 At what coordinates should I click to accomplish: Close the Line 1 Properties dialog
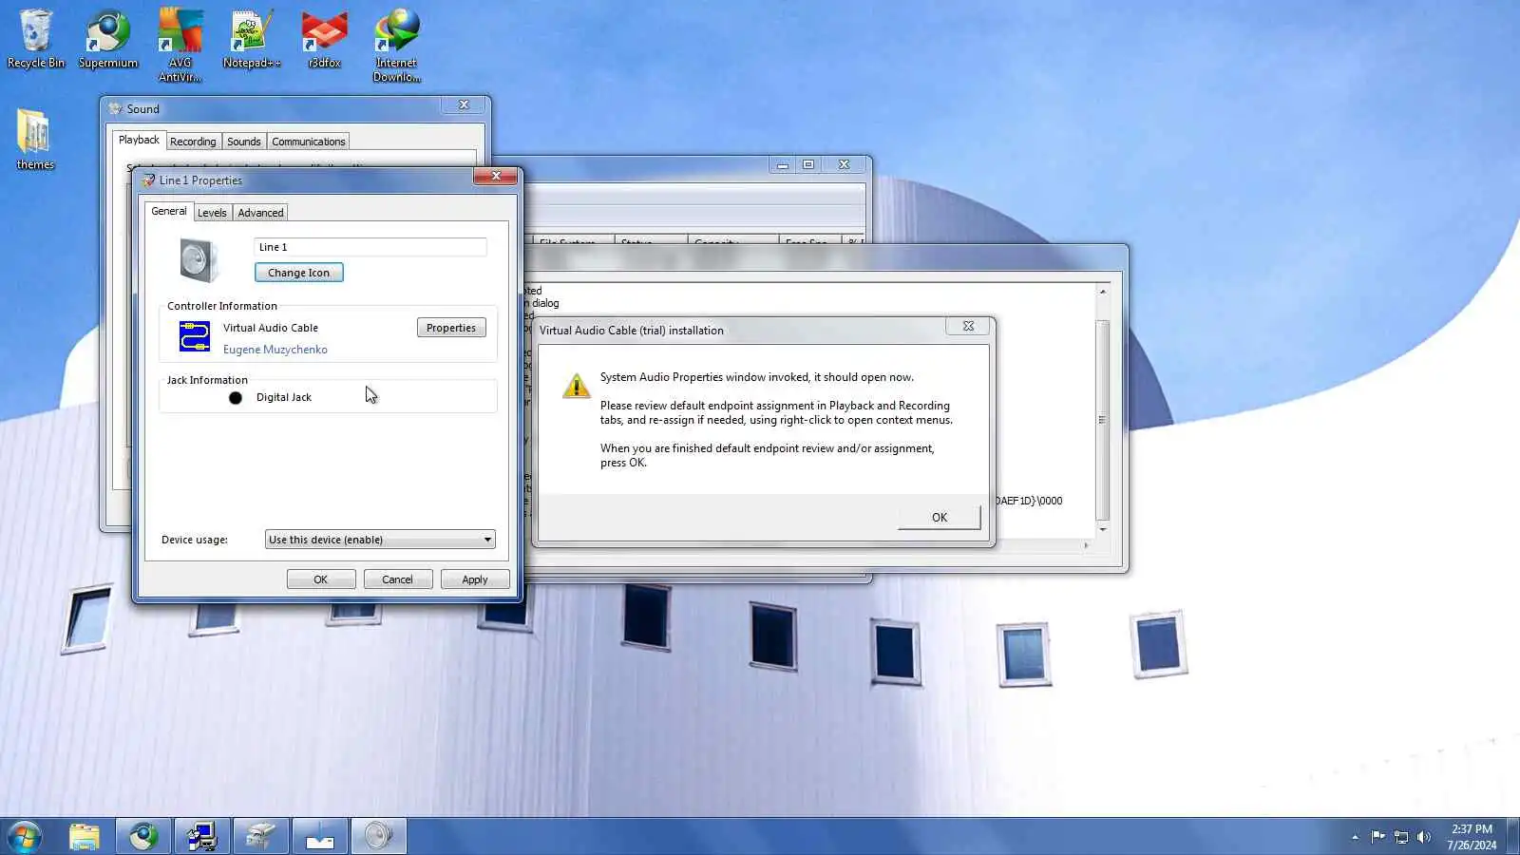(496, 176)
